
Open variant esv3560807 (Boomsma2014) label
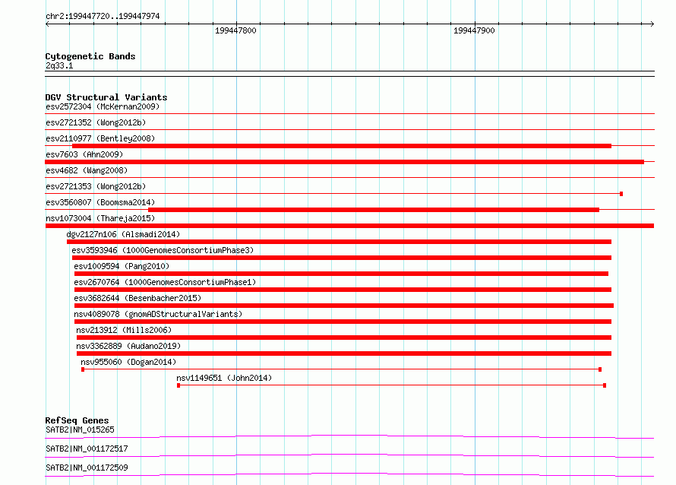(x=100, y=202)
